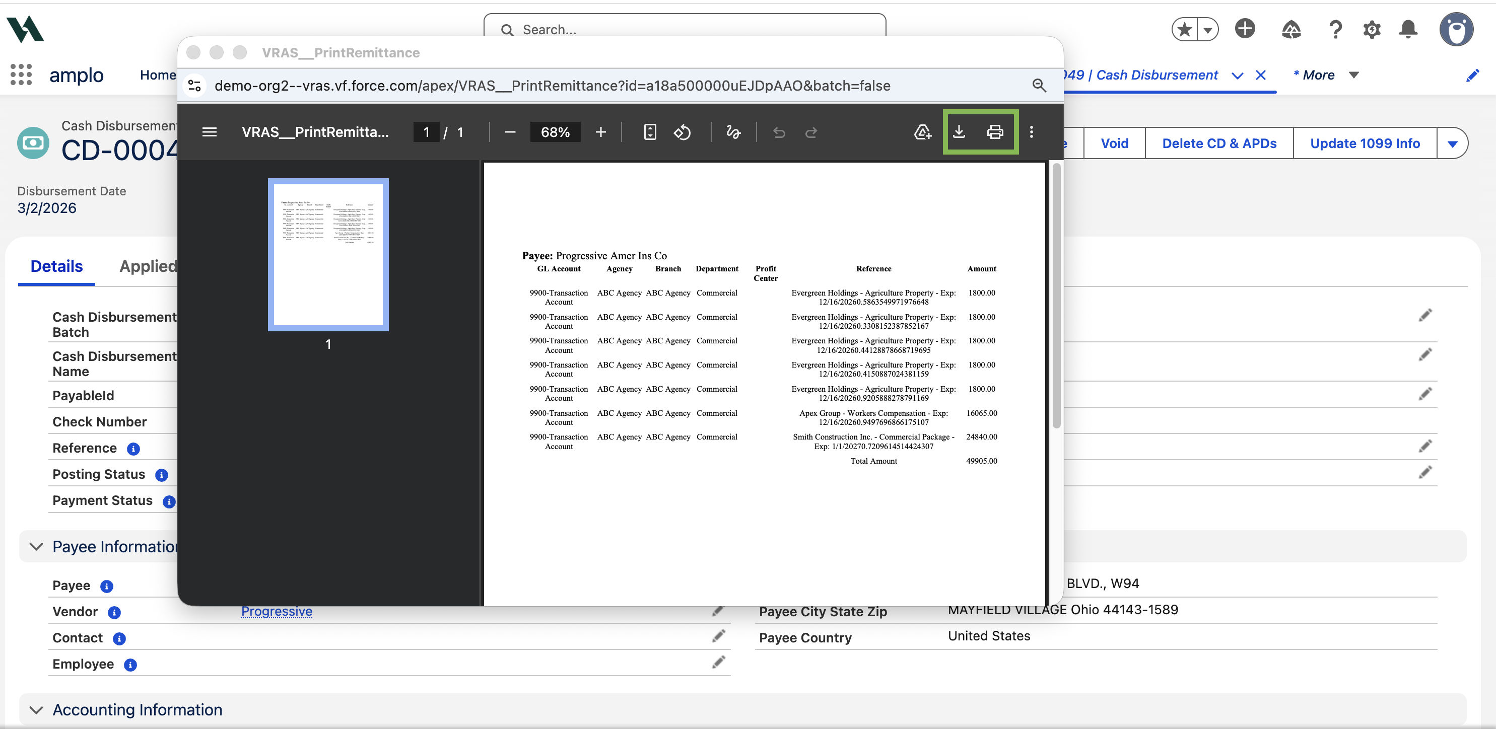Image resolution: width=1496 pixels, height=729 pixels.
Task: Click the Void button
Action: coord(1115,143)
